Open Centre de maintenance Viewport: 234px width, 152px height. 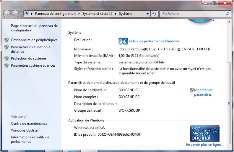click(29, 124)
